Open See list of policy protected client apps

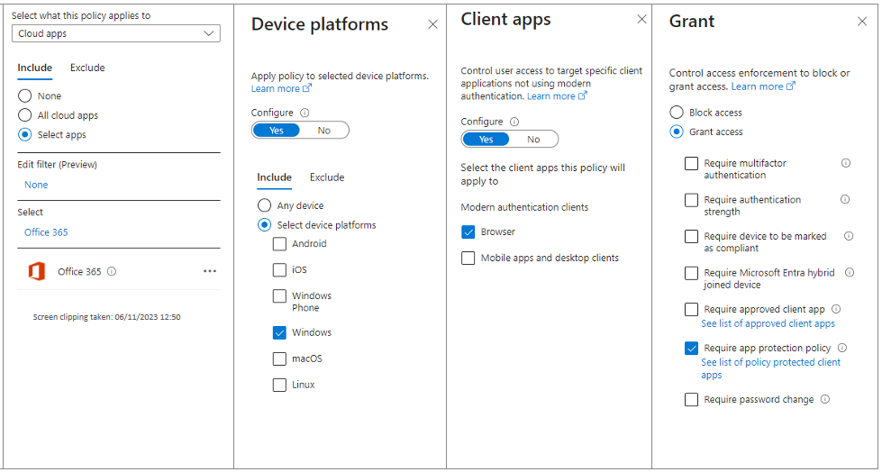770,368
